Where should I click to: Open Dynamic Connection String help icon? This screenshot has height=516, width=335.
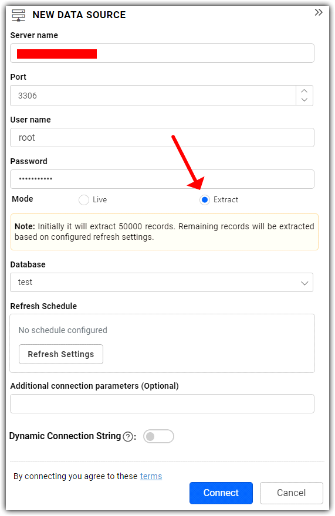point(128,436)
